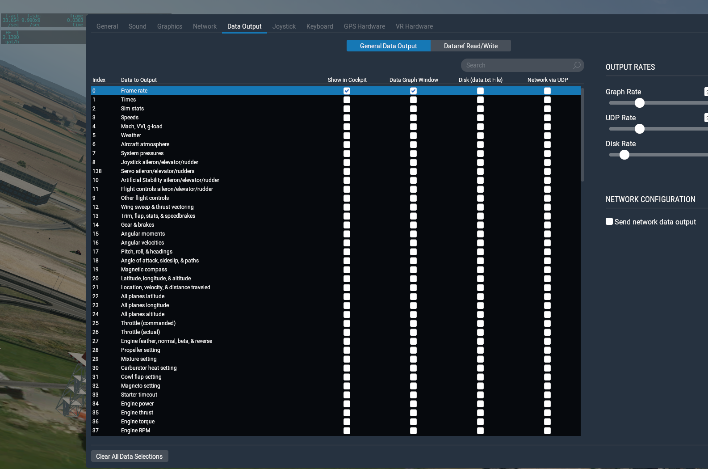Select Throttle (commanded) row
The image size is (708, 469).
point(336,323)
